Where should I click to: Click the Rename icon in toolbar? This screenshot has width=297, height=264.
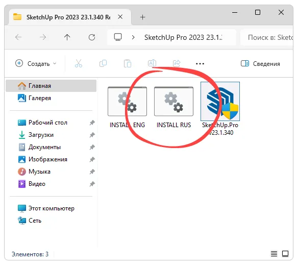pos(152,63)
